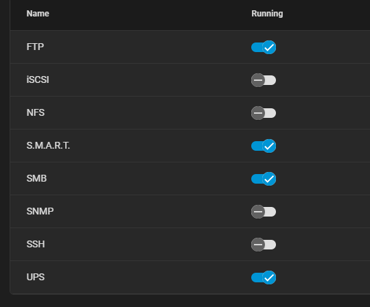Enable the SNMP service toggle
Viewport: 370px width, 307px height.
[264, 212]
